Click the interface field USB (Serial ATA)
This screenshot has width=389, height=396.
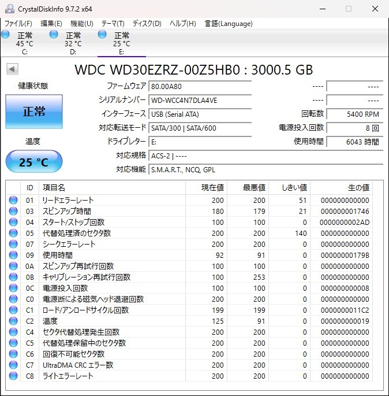200,114
